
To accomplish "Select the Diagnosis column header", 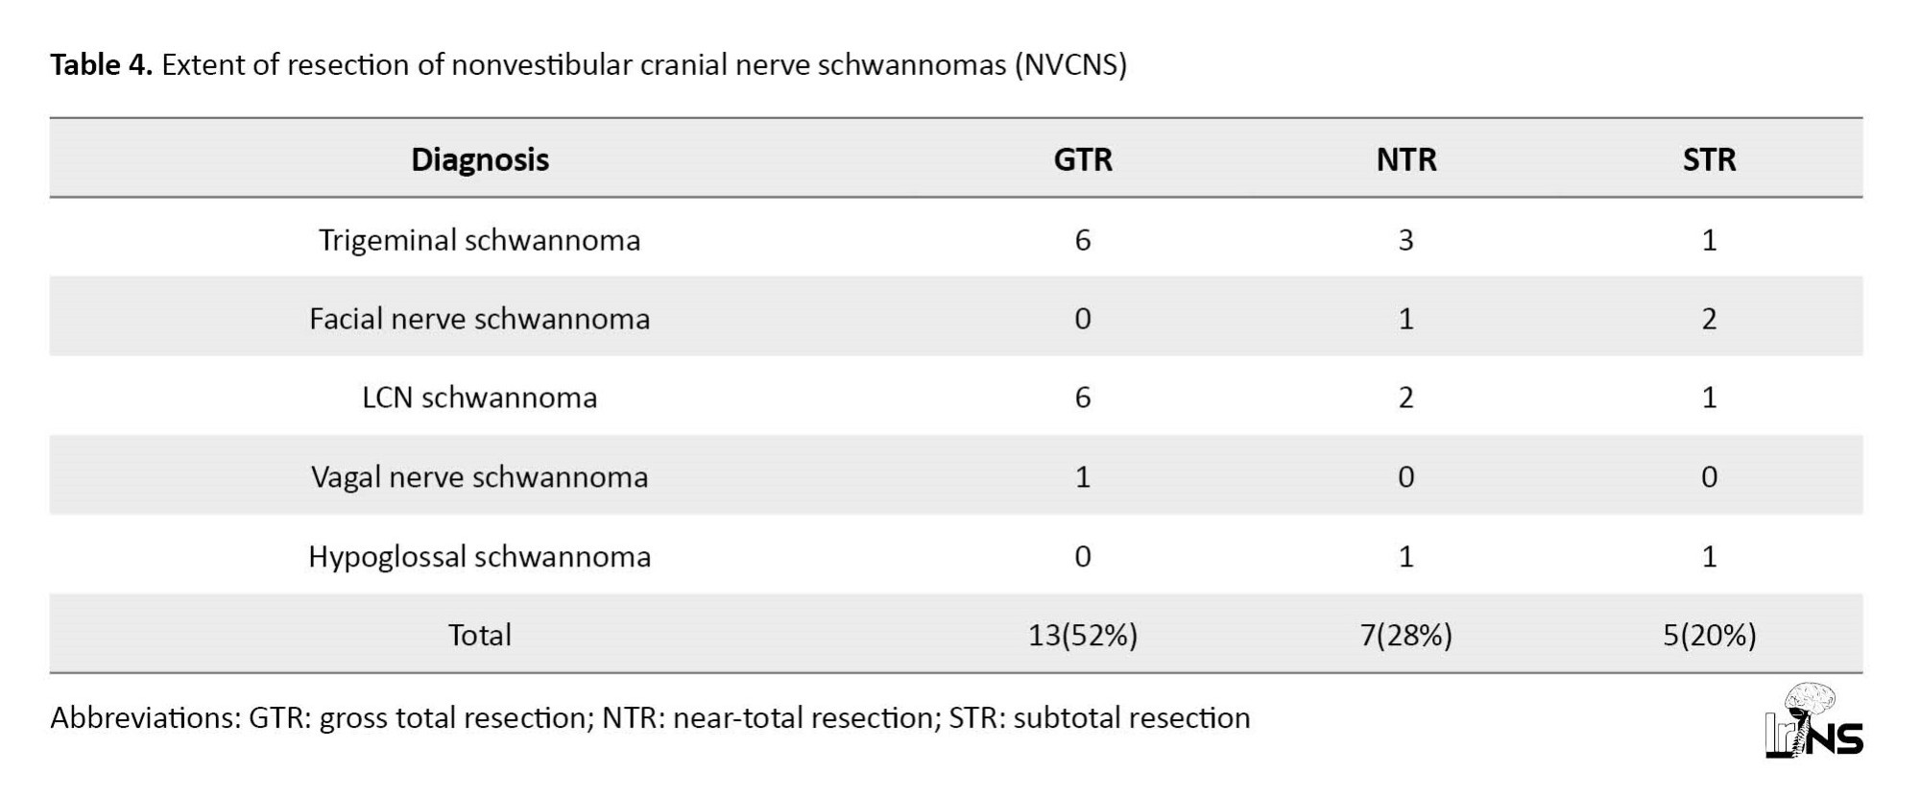I will (480, 159).
